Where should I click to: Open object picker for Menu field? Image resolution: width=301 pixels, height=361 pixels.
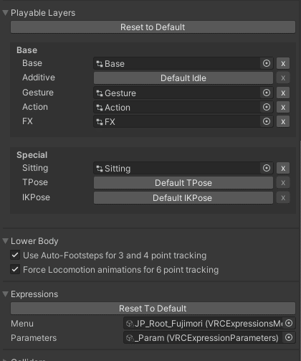pos(289,323)
